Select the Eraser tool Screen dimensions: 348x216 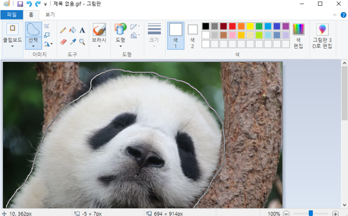[x=63, y=42]
